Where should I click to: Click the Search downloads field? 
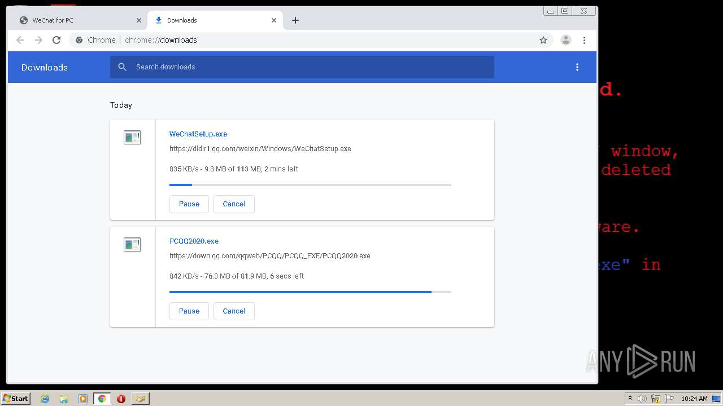click(x=302, y=67)
